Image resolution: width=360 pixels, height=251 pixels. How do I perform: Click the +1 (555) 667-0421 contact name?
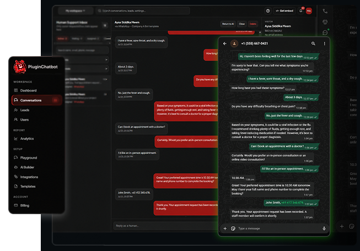pos(254,43)
